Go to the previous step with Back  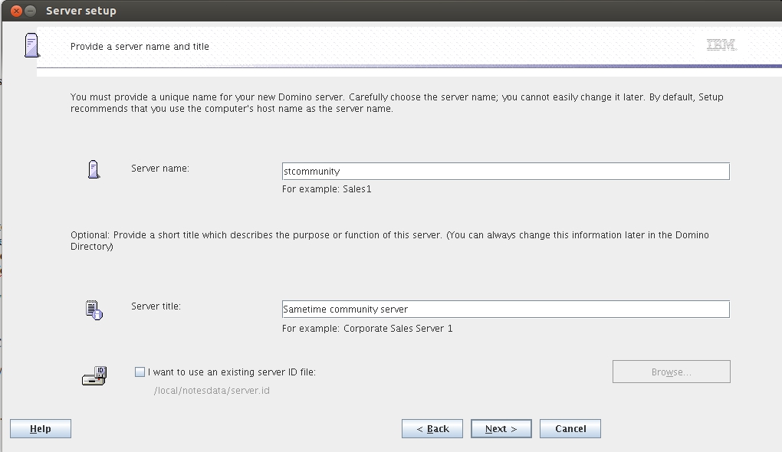(x=432, y=429)
